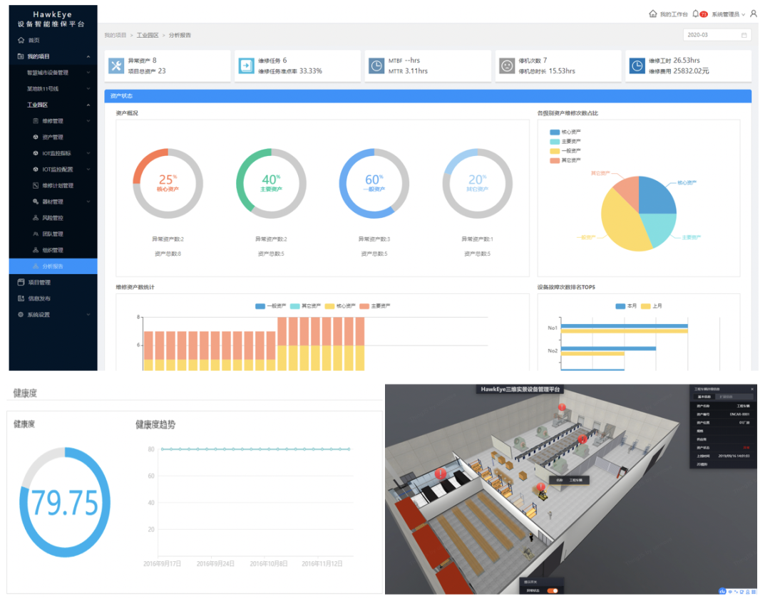Switch to 扩展信息 tab in 3D panel

pyautogui.click(x=726, y=397)
